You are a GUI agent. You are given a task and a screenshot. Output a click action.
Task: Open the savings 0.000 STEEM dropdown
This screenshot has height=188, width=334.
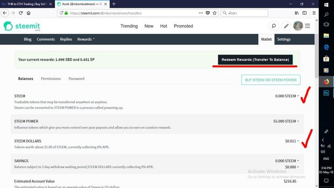pyautogui.click(x=287, y=161)
